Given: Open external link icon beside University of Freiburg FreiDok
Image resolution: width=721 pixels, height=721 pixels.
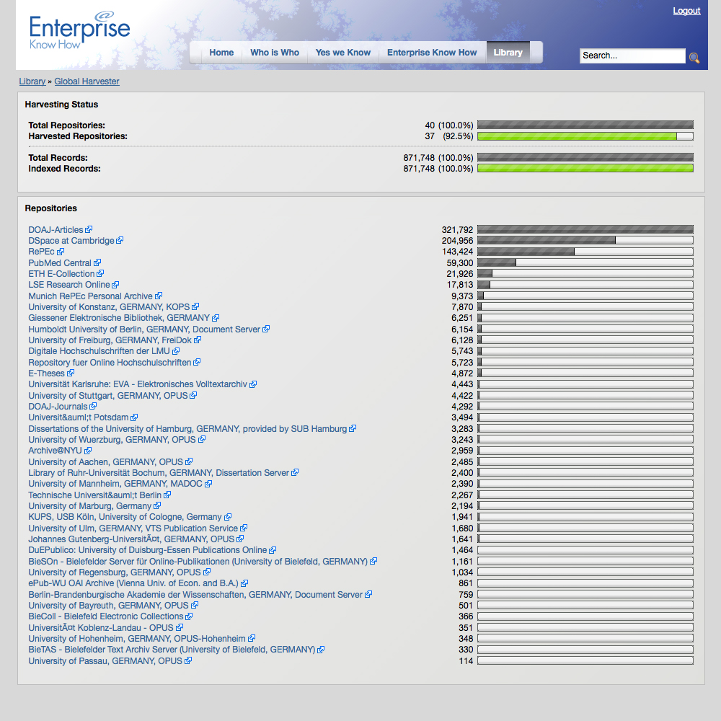Looking at the screenshot, I should tap(198, 340).
